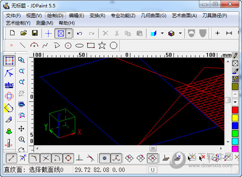Pick the blue color swatch
This screenshot has height=177, width=242.
click(235, 125)
